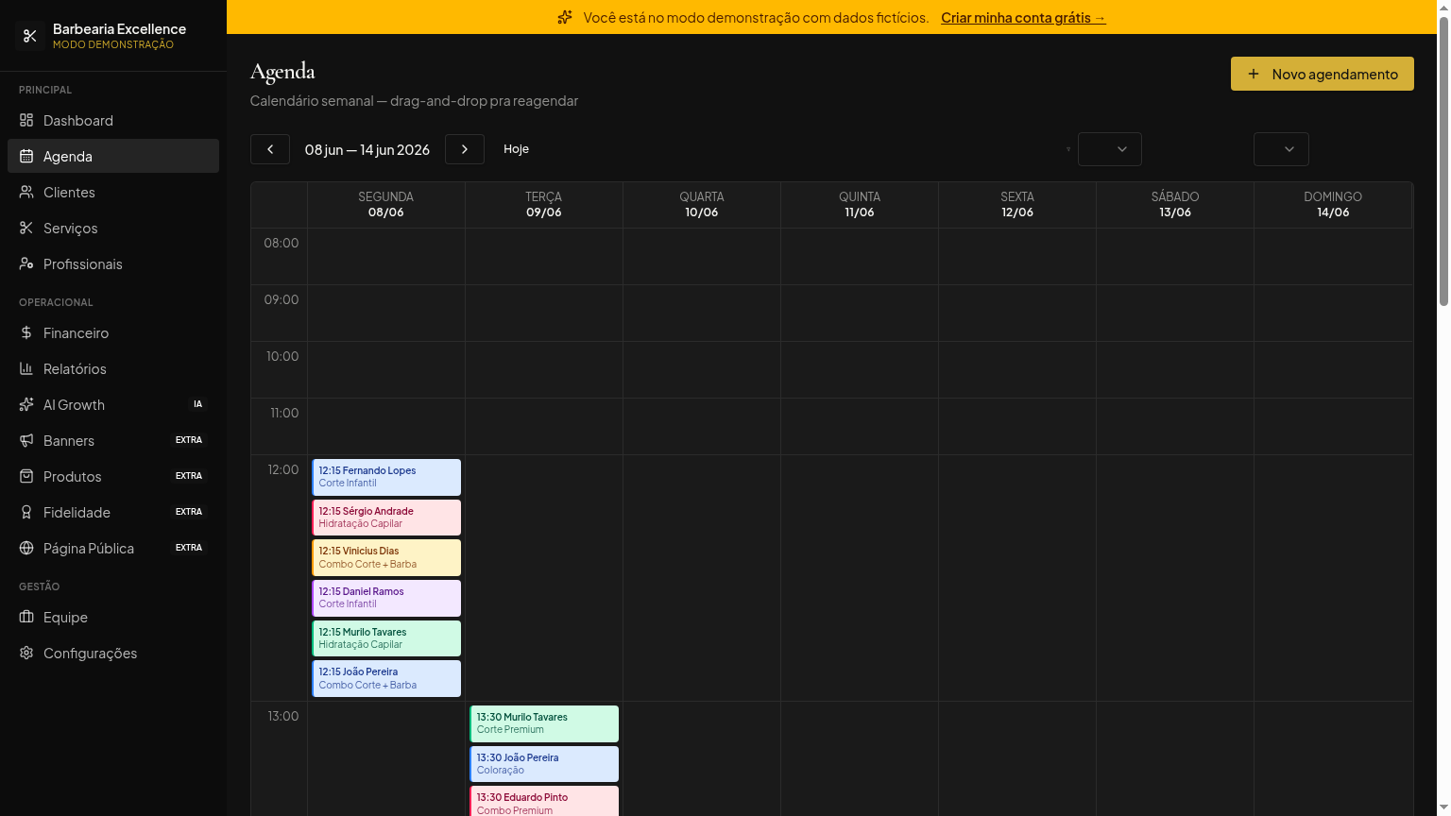
Task: Follow the Criar minha conta grátis link
Action: [x=1023, y=17]
